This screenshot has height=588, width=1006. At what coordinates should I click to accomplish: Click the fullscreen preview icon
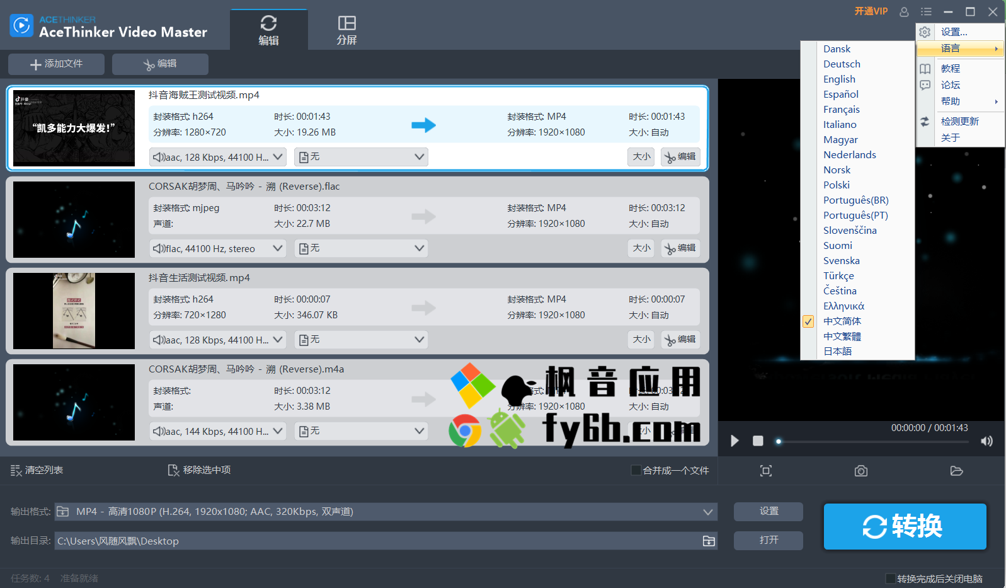point(766,471)
